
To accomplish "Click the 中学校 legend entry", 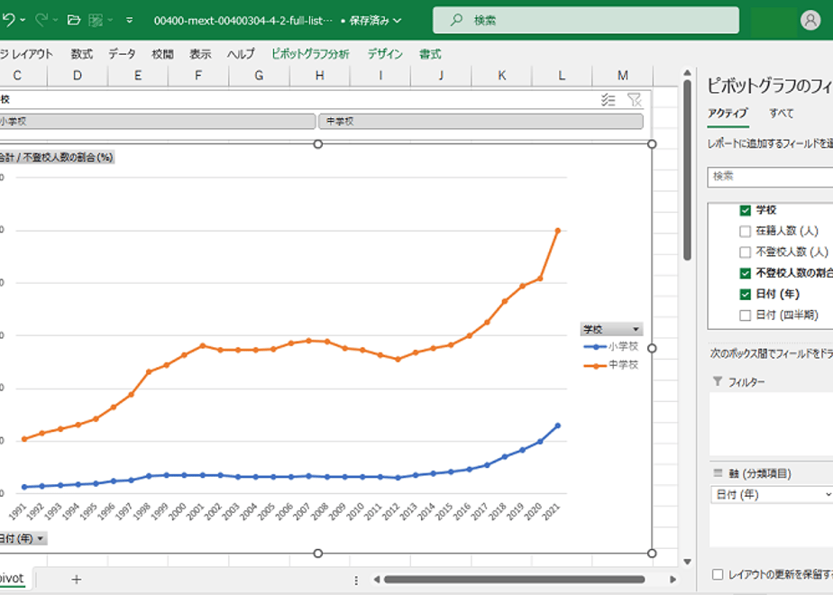I will click(611, 365).
